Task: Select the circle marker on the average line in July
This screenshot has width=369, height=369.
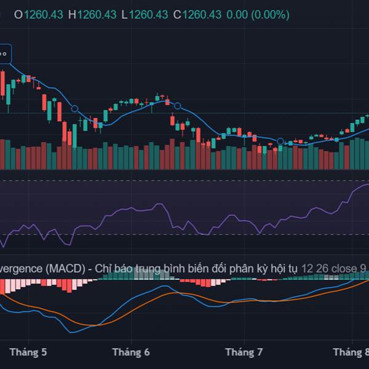Action: pos(280,141)
